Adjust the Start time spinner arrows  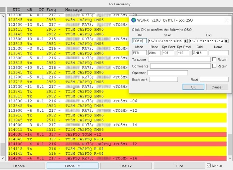[185, 41]
